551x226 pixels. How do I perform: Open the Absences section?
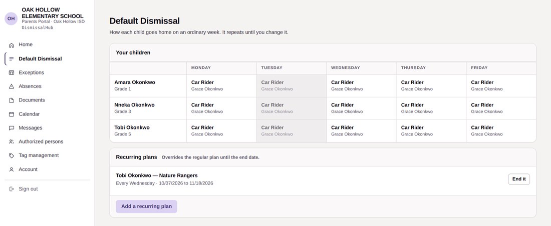tap(47, 86)
